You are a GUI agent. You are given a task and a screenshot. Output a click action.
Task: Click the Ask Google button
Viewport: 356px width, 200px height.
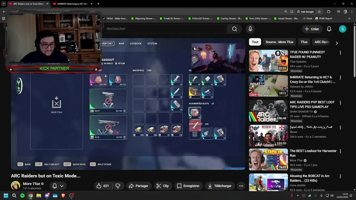[x=305, y=12]
